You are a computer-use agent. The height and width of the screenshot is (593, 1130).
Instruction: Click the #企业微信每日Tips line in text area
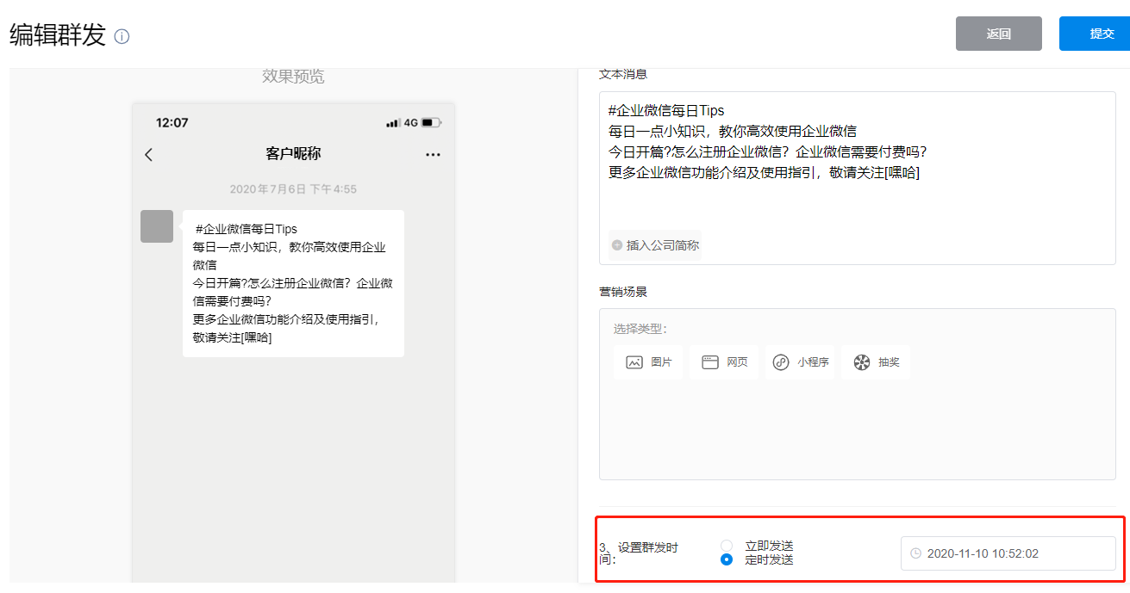666,110
